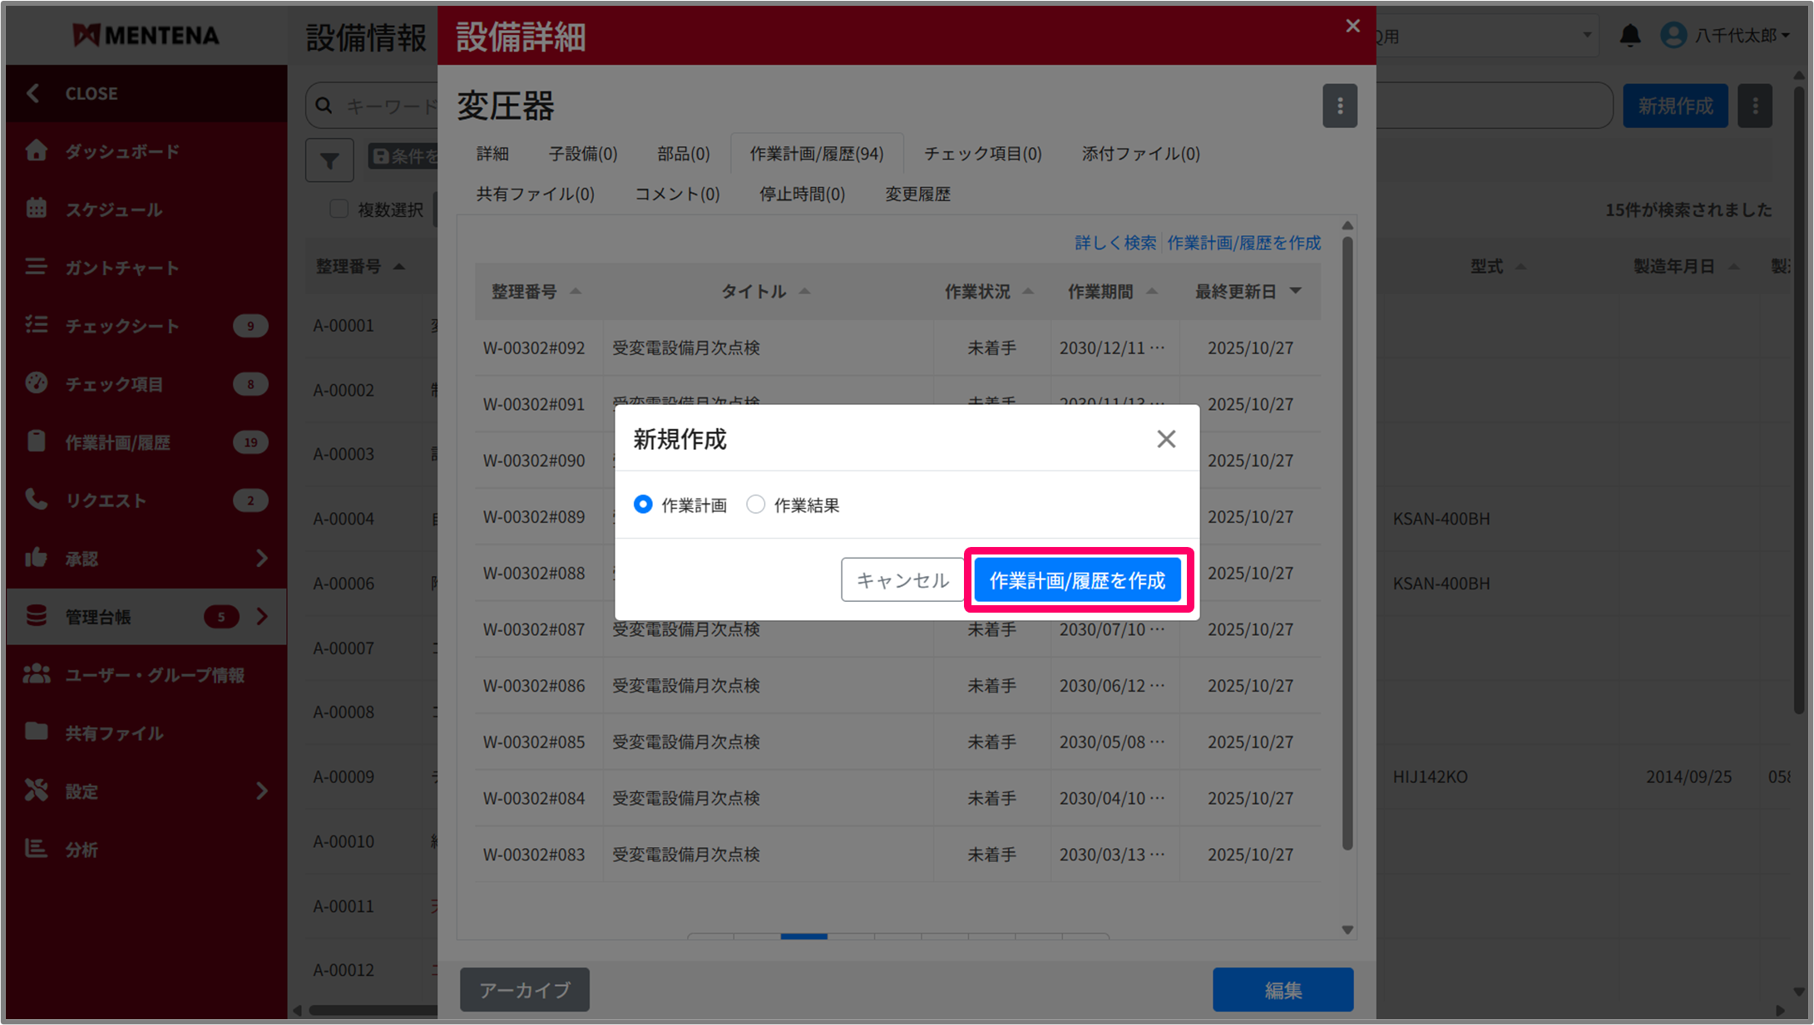Click the filter funnel icon
Screen dimensions: 1814x1025
coord(329,160)
